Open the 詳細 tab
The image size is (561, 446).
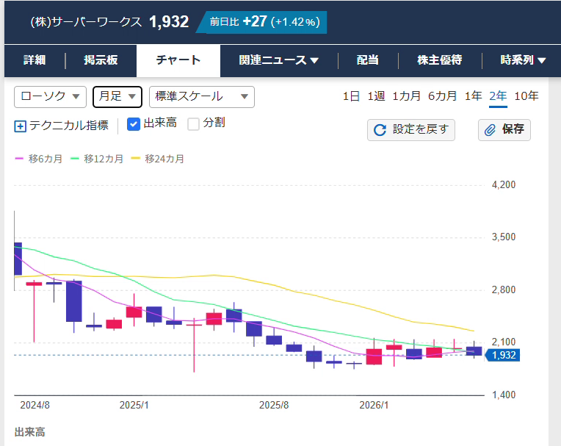coord(35,60)
